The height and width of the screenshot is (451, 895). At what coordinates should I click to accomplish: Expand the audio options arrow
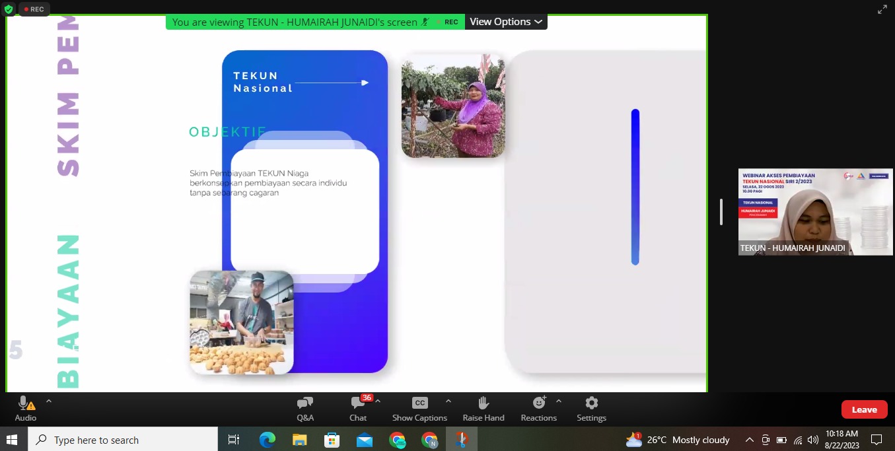coord(48,401)
